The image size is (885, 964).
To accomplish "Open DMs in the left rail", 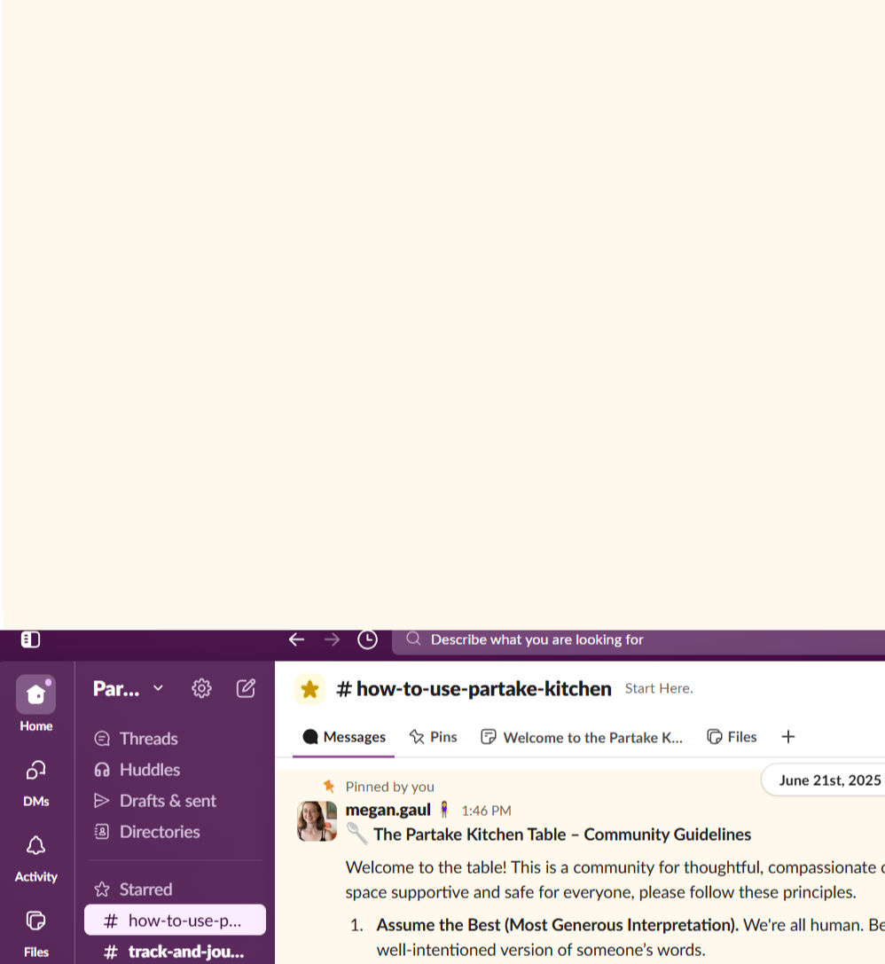I will pyautogui.click(x=35, y=783).
